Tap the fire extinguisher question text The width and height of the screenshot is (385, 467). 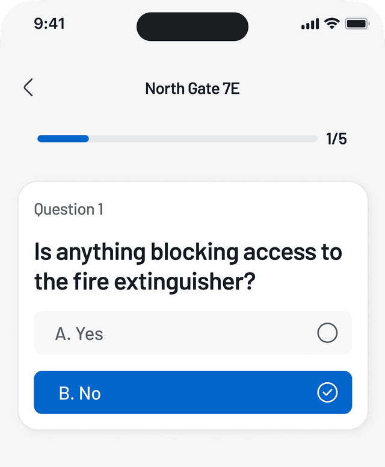188,267
